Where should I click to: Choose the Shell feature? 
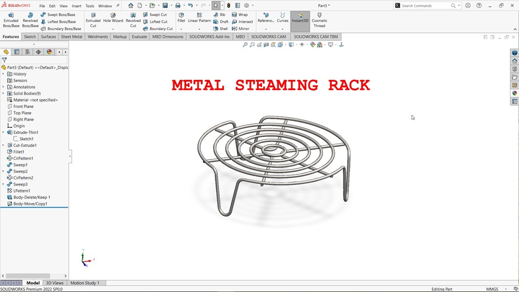coord(221,29)
